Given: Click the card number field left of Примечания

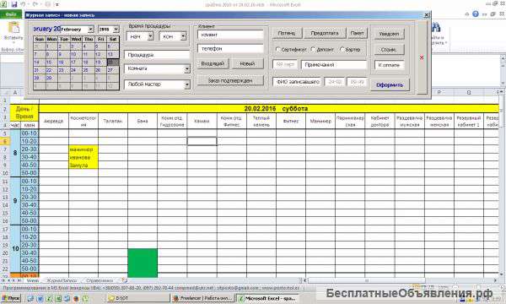Looking at the screenshot, I should pos(285,65).
